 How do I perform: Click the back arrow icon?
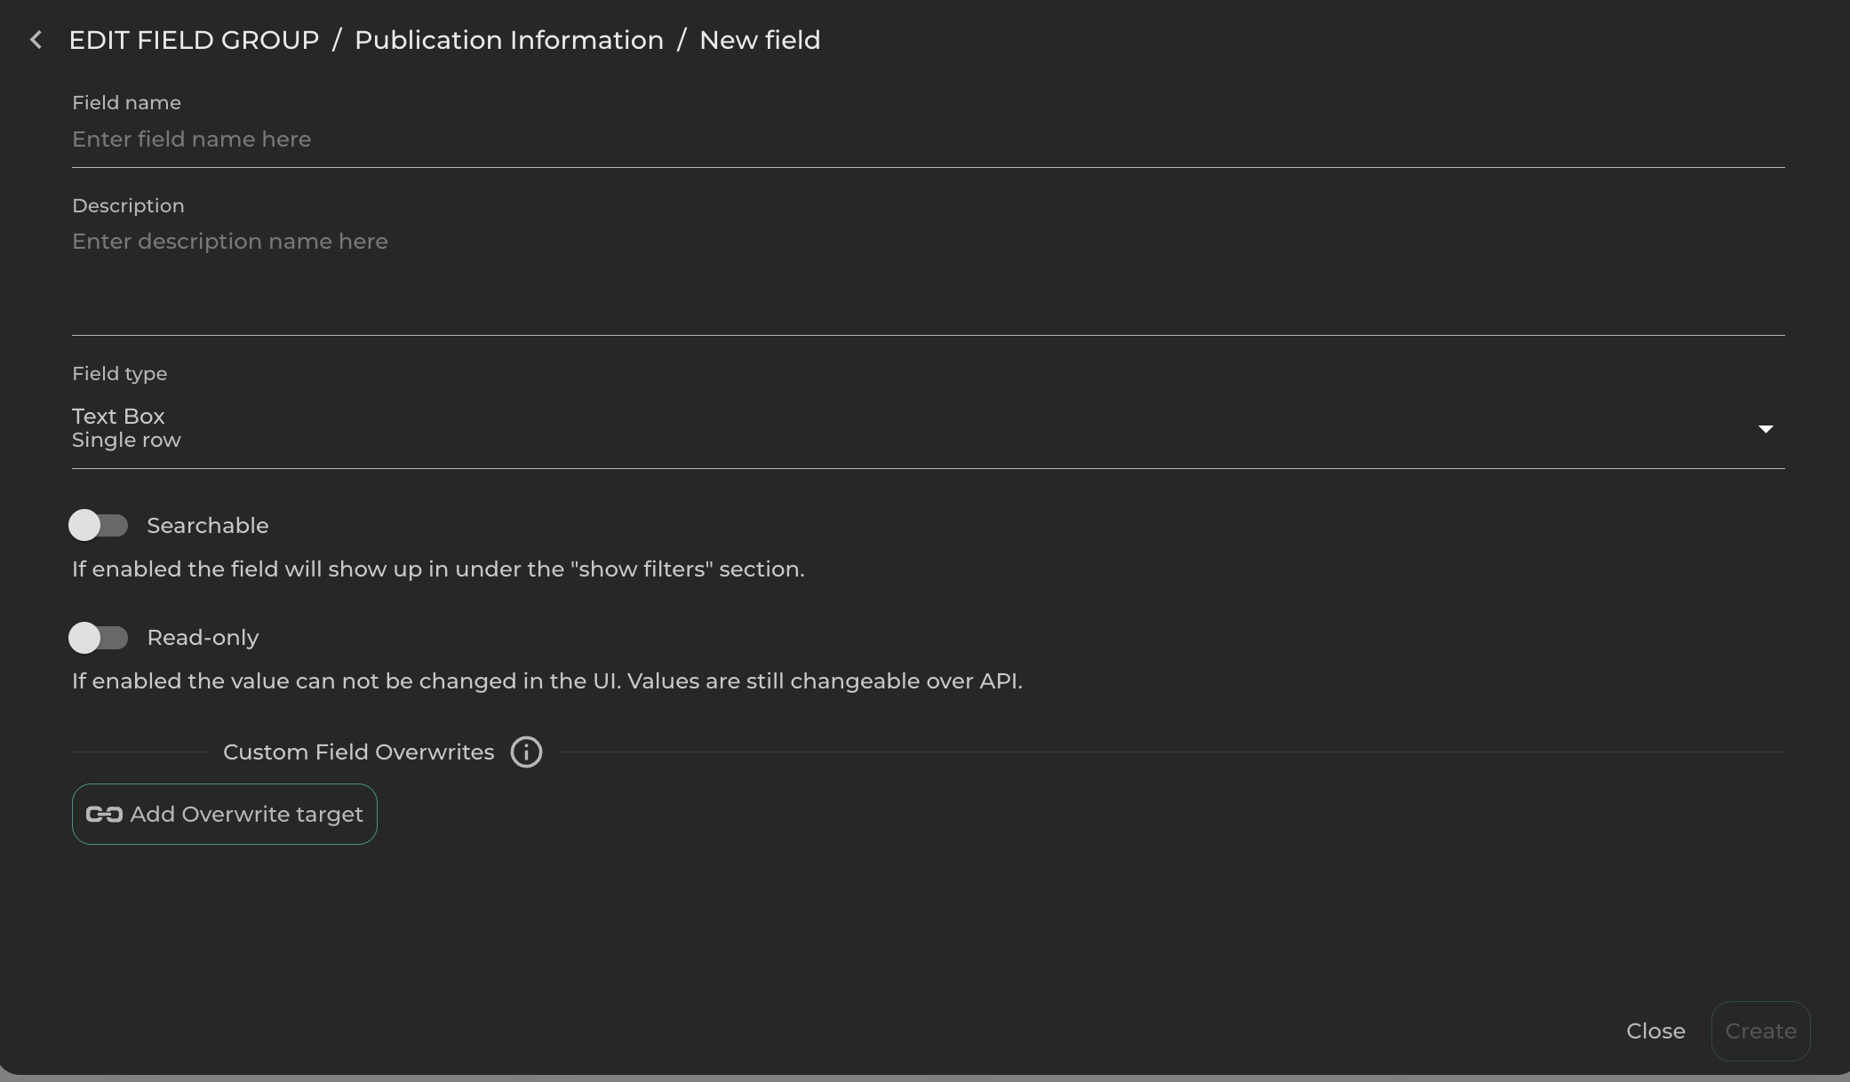36,40
